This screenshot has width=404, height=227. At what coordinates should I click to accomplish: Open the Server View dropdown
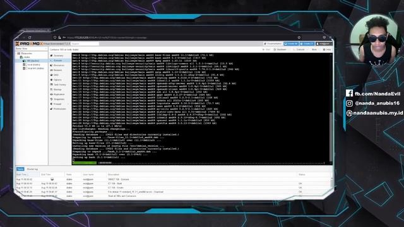tap(31, 49)
